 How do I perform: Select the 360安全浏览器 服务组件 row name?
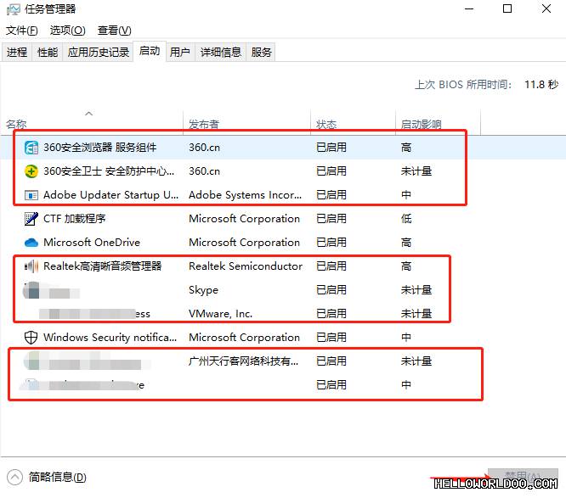click(100, 148)
